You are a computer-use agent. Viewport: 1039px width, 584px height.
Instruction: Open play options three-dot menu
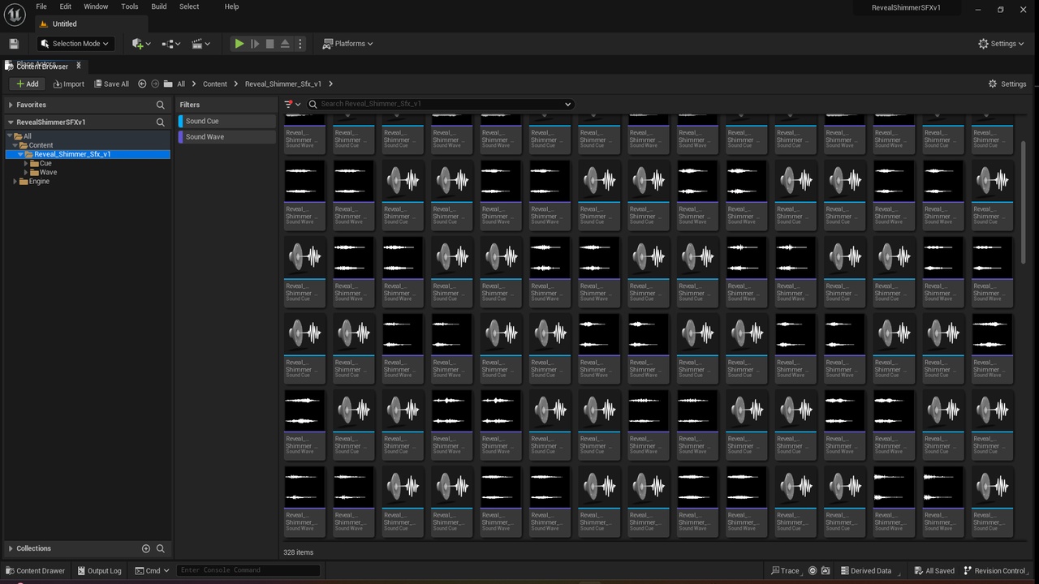[x=300, y=44]
